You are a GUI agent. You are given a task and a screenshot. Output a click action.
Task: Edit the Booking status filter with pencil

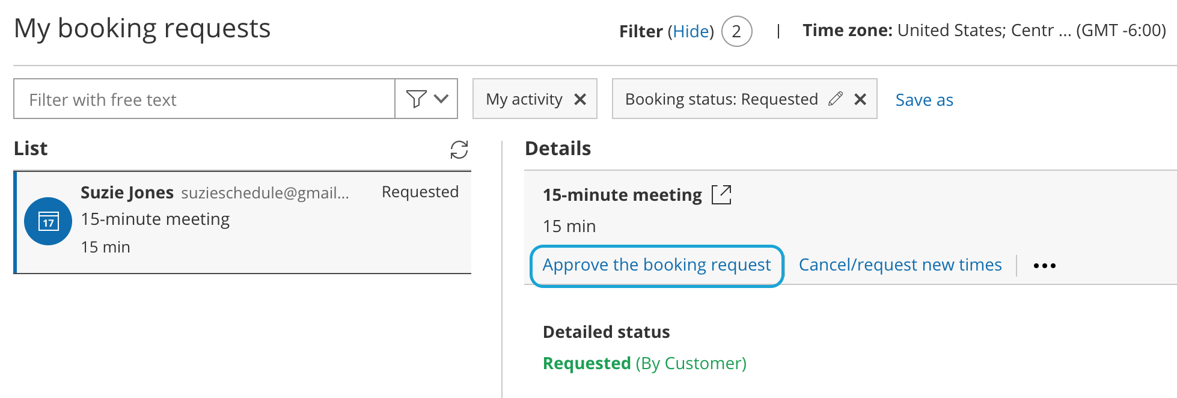(835, 99)
